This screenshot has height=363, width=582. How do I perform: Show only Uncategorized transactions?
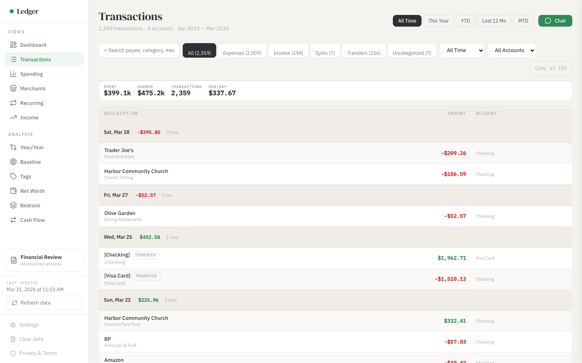pyautogui.click(x=412, y=53)
